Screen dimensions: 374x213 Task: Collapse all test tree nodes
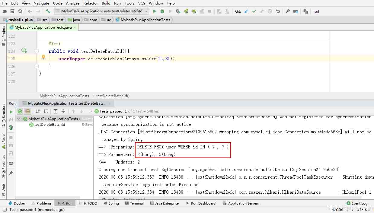pyautogui.click(x=63, y=111)
